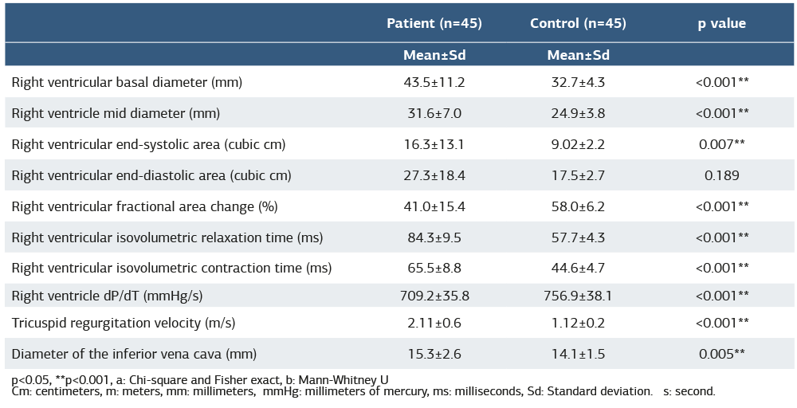Click the footnote mentioning Mann-Whitney U
Viewport: 797px width, 408px height.
(199, 380)
